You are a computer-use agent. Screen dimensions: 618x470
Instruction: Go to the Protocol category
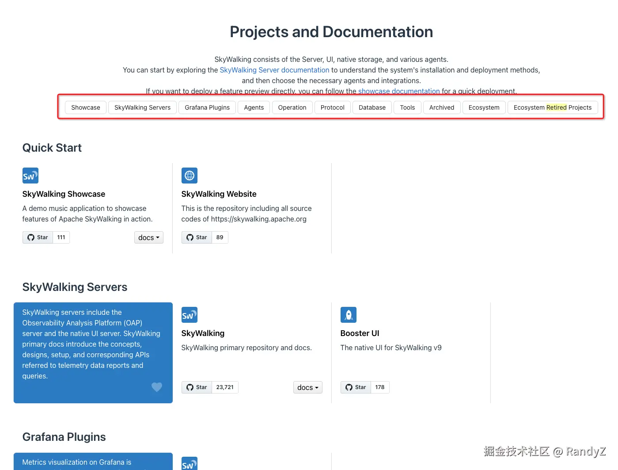(x=333, y=107)
